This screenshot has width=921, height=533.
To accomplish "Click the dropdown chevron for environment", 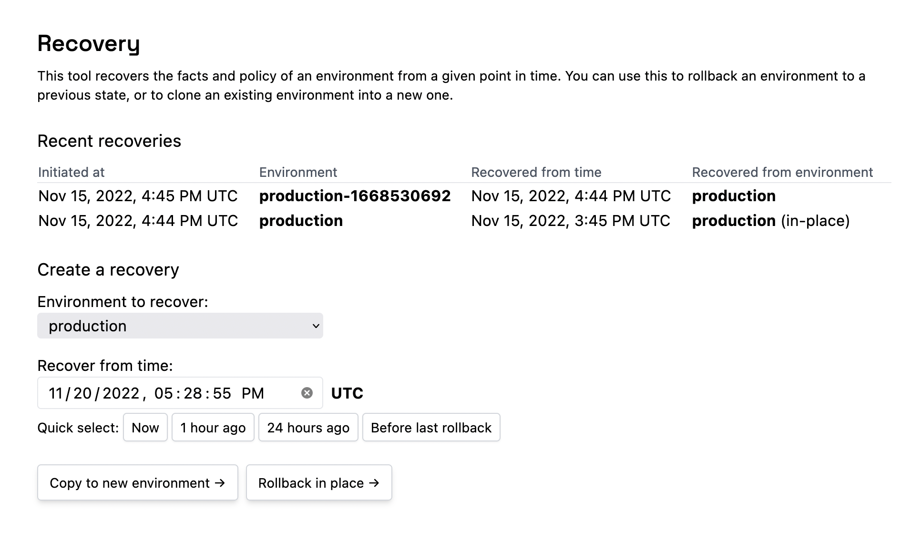I will [315, 326].
